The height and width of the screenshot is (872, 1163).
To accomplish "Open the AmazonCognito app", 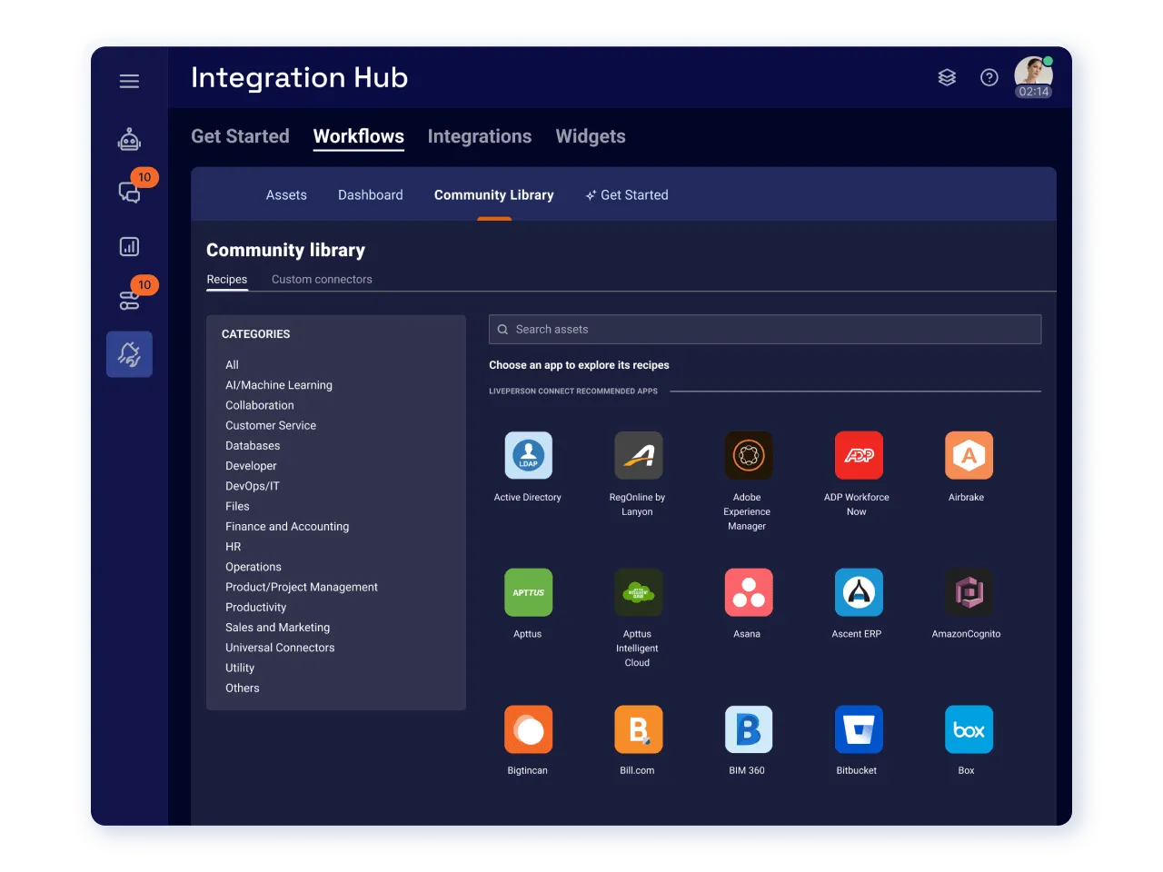I will pyautogui.click(x=969, y=592).
